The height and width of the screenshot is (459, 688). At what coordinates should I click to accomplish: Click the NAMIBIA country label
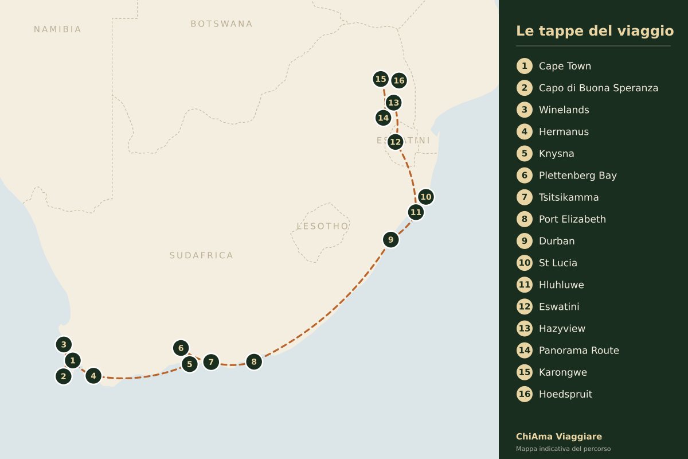point(57,29)
